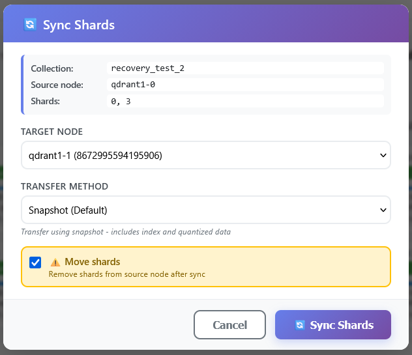Click the "Move shards" bold label text

pos(92,262)
